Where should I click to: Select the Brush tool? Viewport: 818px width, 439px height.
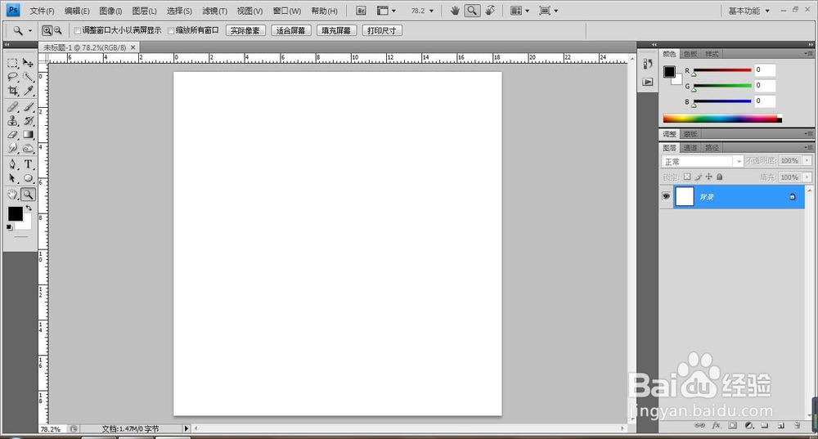coord(28,107)
